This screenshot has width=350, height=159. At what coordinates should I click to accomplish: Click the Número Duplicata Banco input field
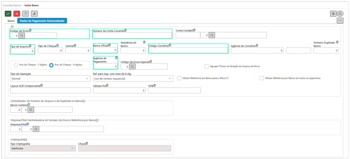coord(326,51)
